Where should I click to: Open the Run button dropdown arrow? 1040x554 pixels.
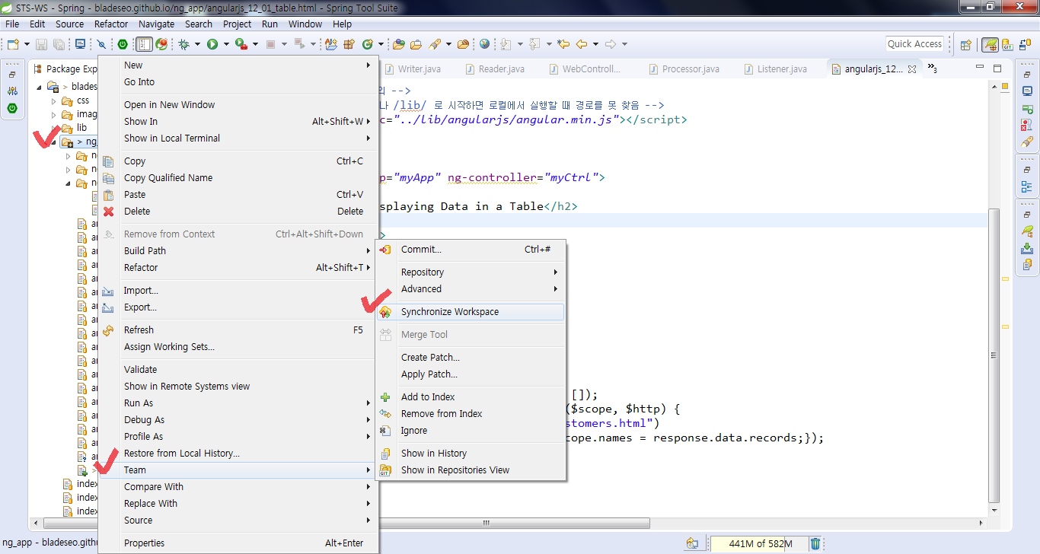coord(226,43)
